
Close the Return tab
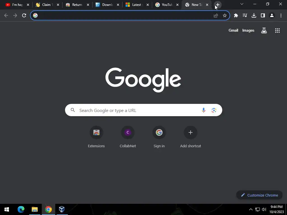click(x=88, y=5)
